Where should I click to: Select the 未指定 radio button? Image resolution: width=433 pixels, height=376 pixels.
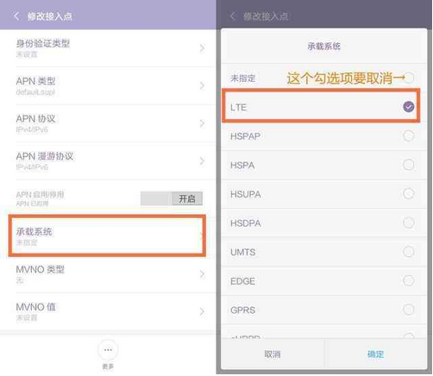tap(409, 78)
